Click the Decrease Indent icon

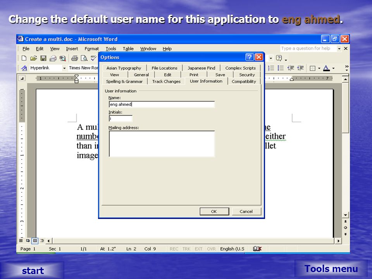point(291,68)
